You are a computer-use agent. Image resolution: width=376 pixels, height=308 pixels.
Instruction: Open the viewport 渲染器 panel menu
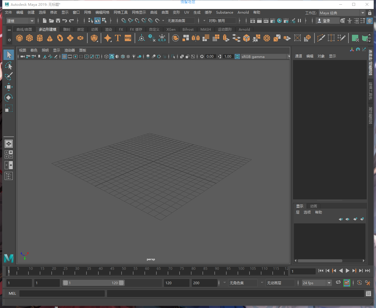(x=70, y=50)
